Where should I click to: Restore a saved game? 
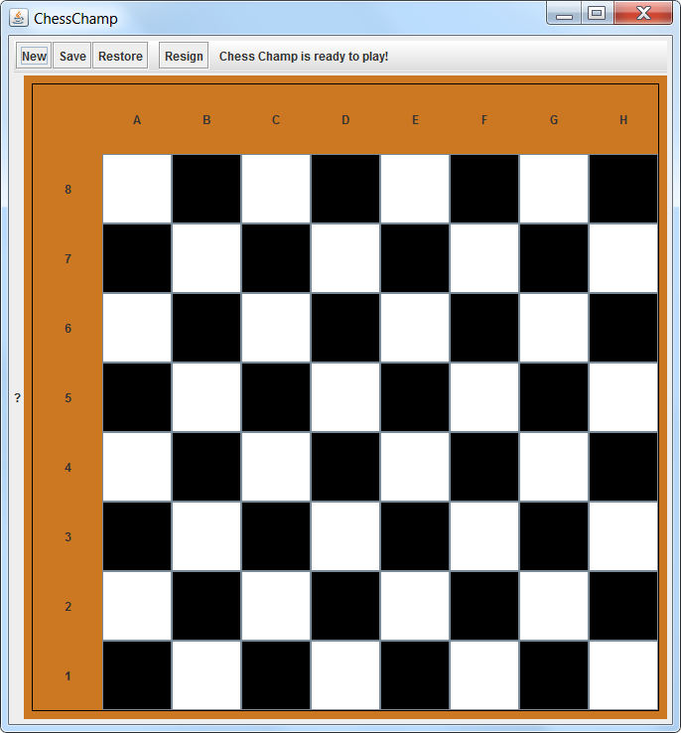(120, 56)
